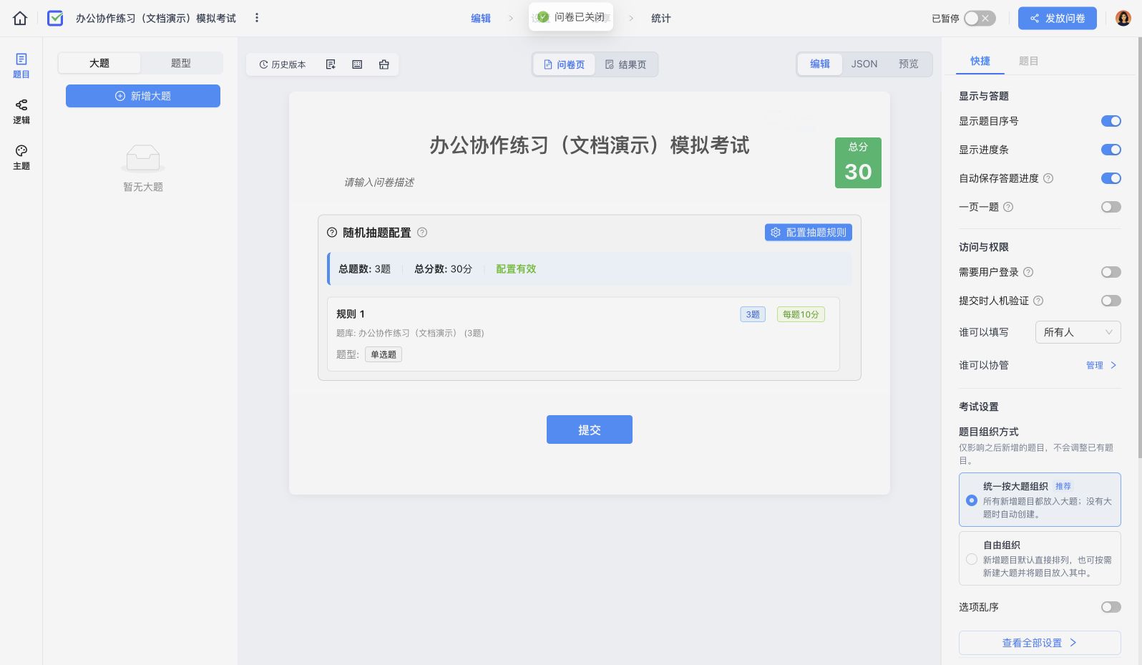
Task: Open the 题目 sidebar panel
Action: 21,65
